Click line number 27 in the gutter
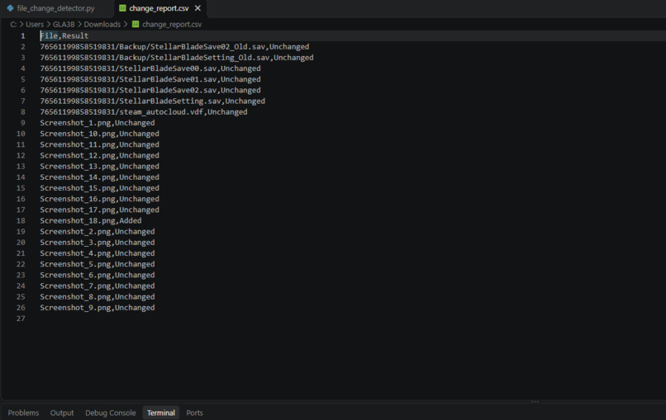This screenshot has height=420, width=666. tap(21, 319)
